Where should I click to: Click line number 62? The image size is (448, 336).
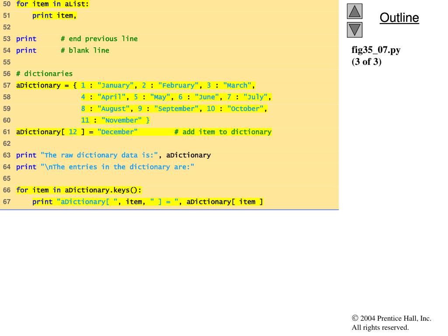pyautogui.click(x=7, y=143)
